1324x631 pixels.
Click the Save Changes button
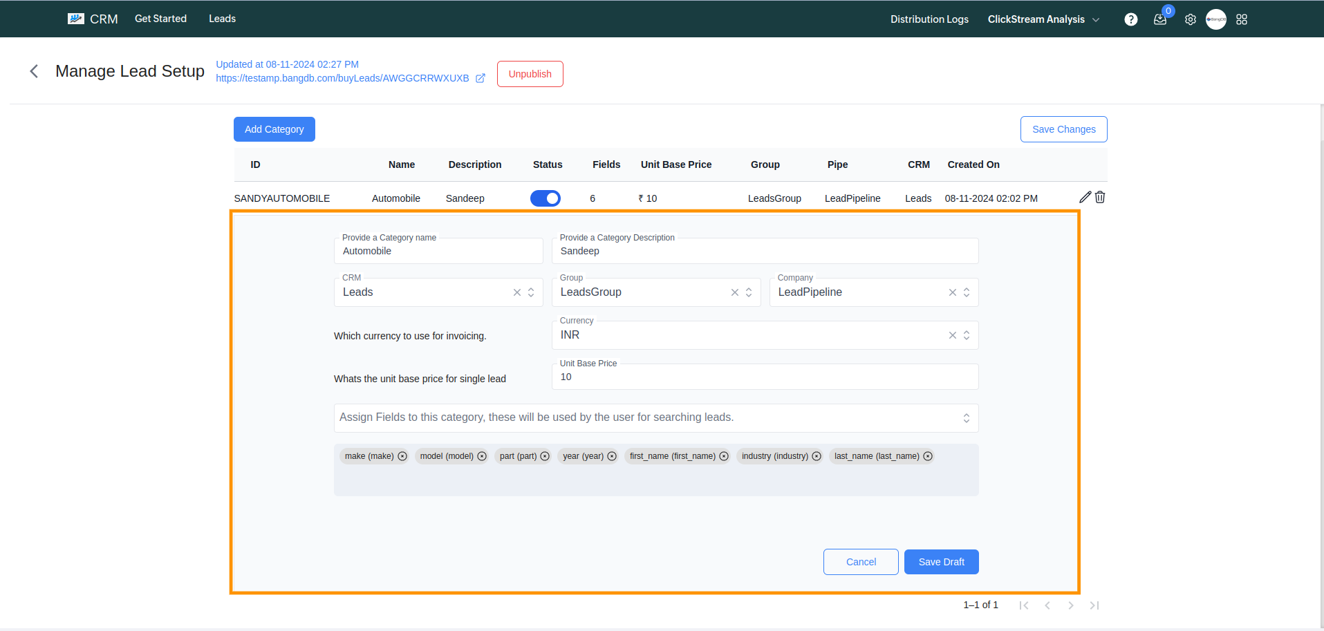[x=1064, y=129]
